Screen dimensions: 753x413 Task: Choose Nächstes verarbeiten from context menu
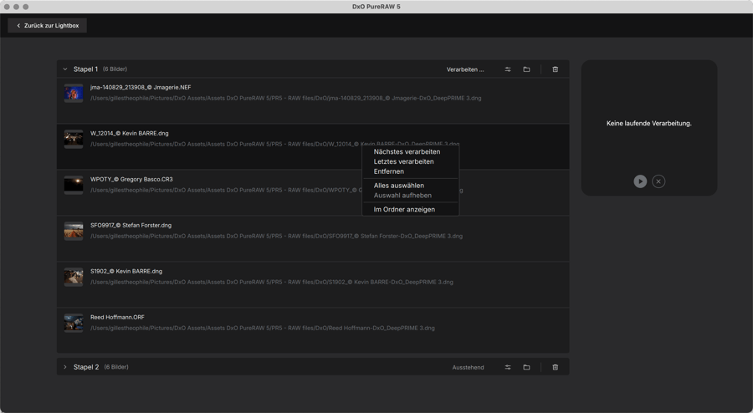pos(407,151)
